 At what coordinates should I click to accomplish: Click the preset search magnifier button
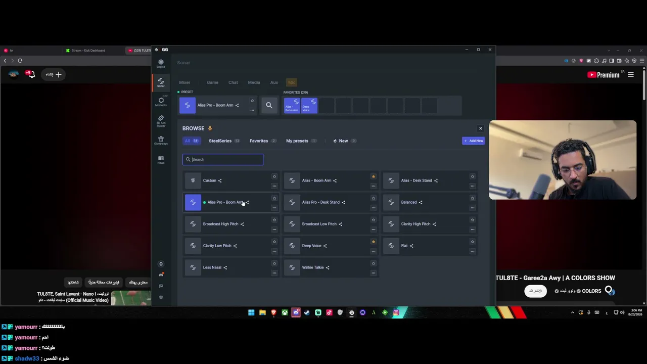(269, 105)
